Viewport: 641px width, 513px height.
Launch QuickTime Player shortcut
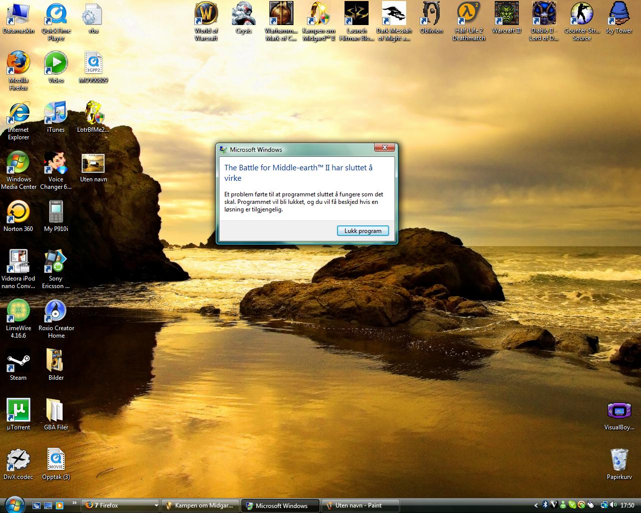point(56,22)
